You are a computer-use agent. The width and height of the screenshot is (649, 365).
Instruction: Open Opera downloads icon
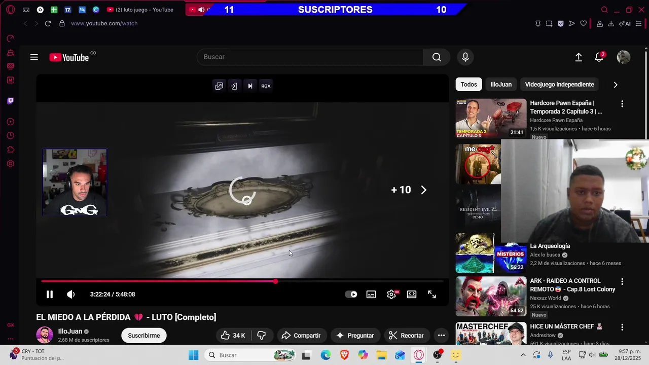611,23
